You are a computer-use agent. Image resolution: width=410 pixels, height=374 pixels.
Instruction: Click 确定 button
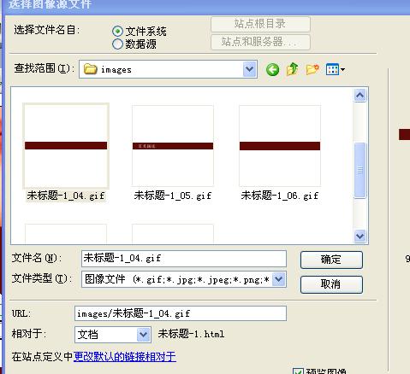point(331,260)
